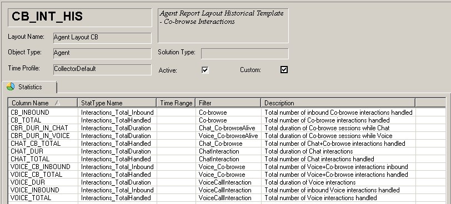Select the CBR_DUR_IN_CHAT row
The image size is (451, 204).
coord(227,128)
